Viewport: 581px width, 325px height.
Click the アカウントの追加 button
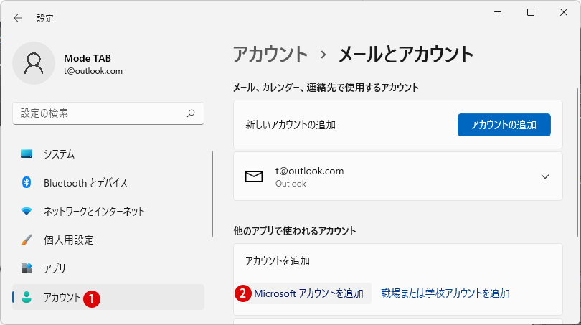(x=504, y=125)
